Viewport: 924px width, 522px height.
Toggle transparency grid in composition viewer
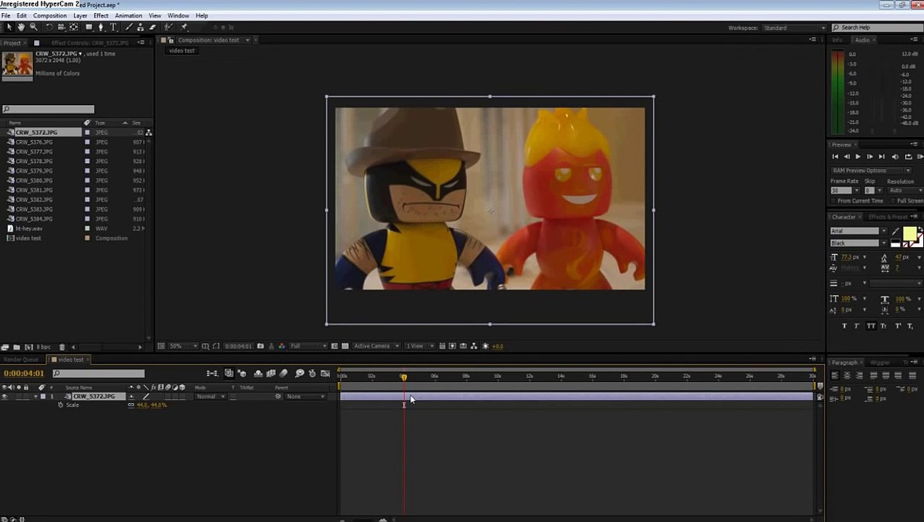(345, 346)
